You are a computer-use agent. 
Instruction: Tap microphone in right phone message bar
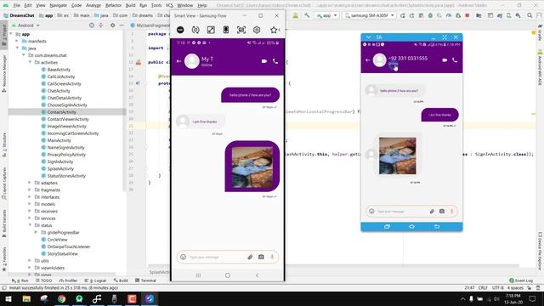coord(451,212)
